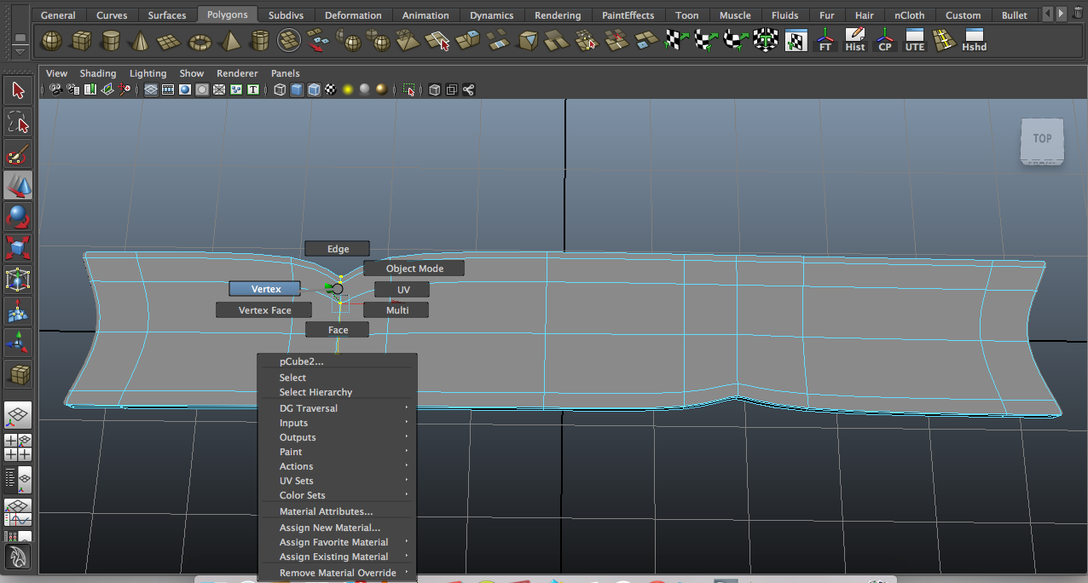The height and width of the screenshot is (583, 1088).
Task: Click the Hist shelf icon
Action: click(855, 40)
